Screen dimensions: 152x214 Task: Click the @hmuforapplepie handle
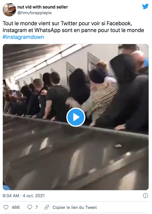[35, 13]
